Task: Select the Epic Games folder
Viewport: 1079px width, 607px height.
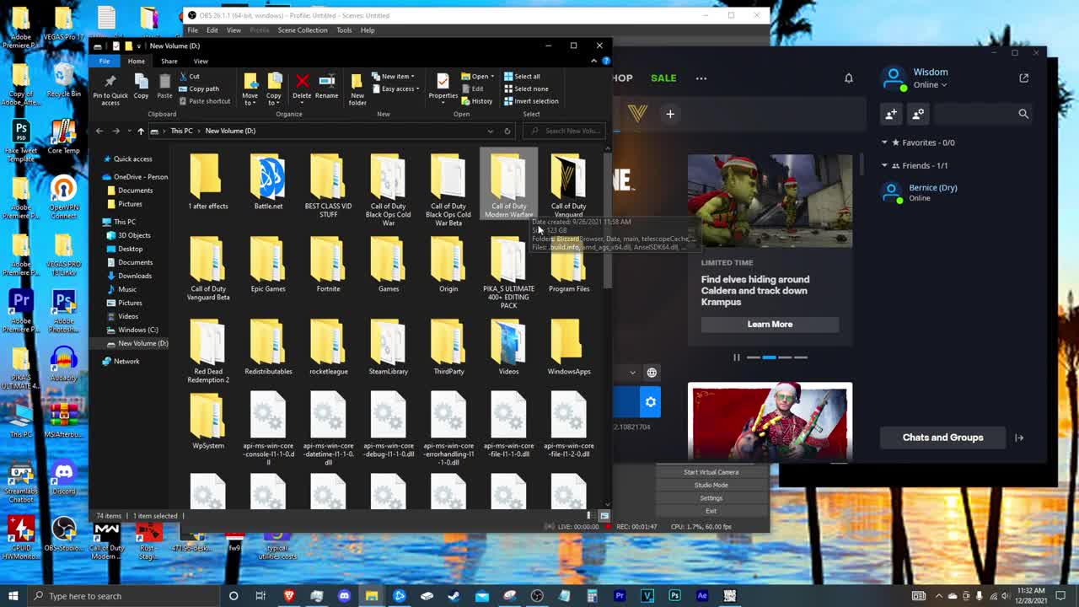Action: coord(268,265)
